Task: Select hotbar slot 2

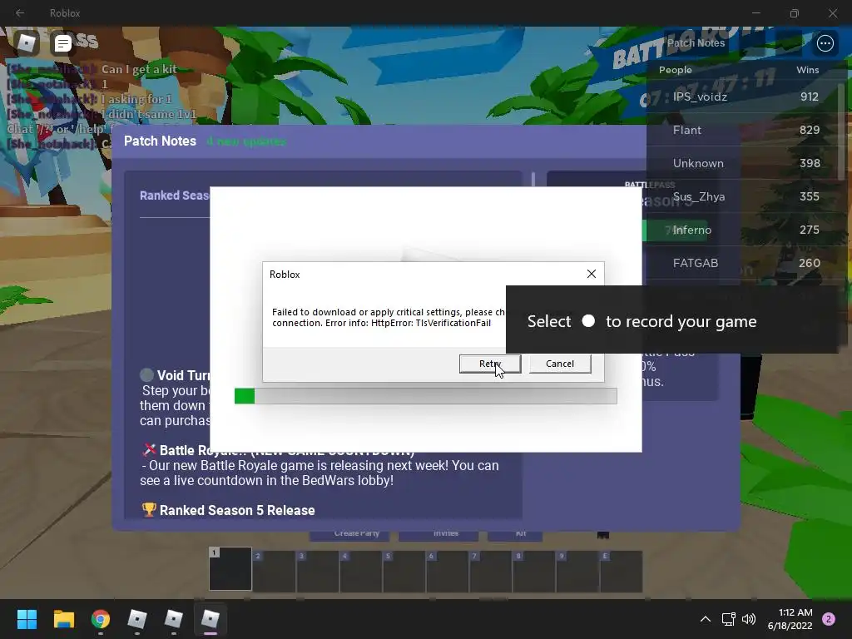Action: [274, 571]
